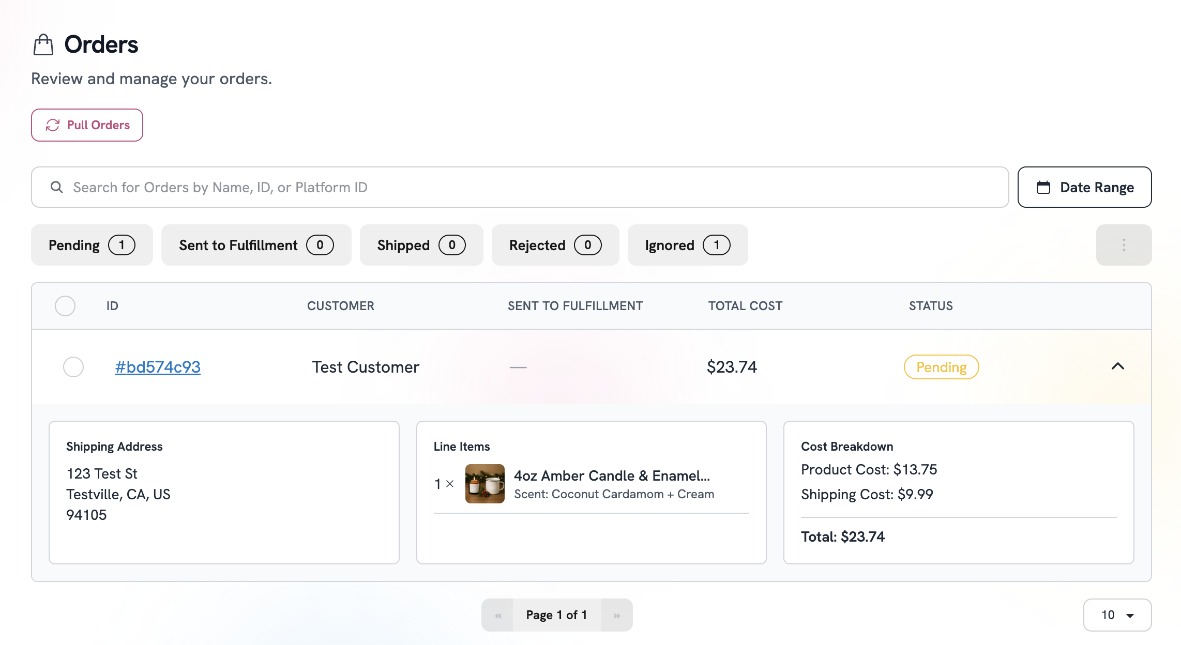Click the magnifying glass search icon

(x=57, y=187)
